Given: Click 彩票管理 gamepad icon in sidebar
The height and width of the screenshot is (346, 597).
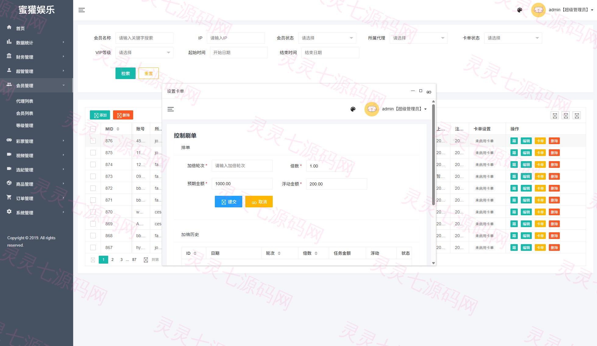Looking at the screenshot, I should (9, 140).
